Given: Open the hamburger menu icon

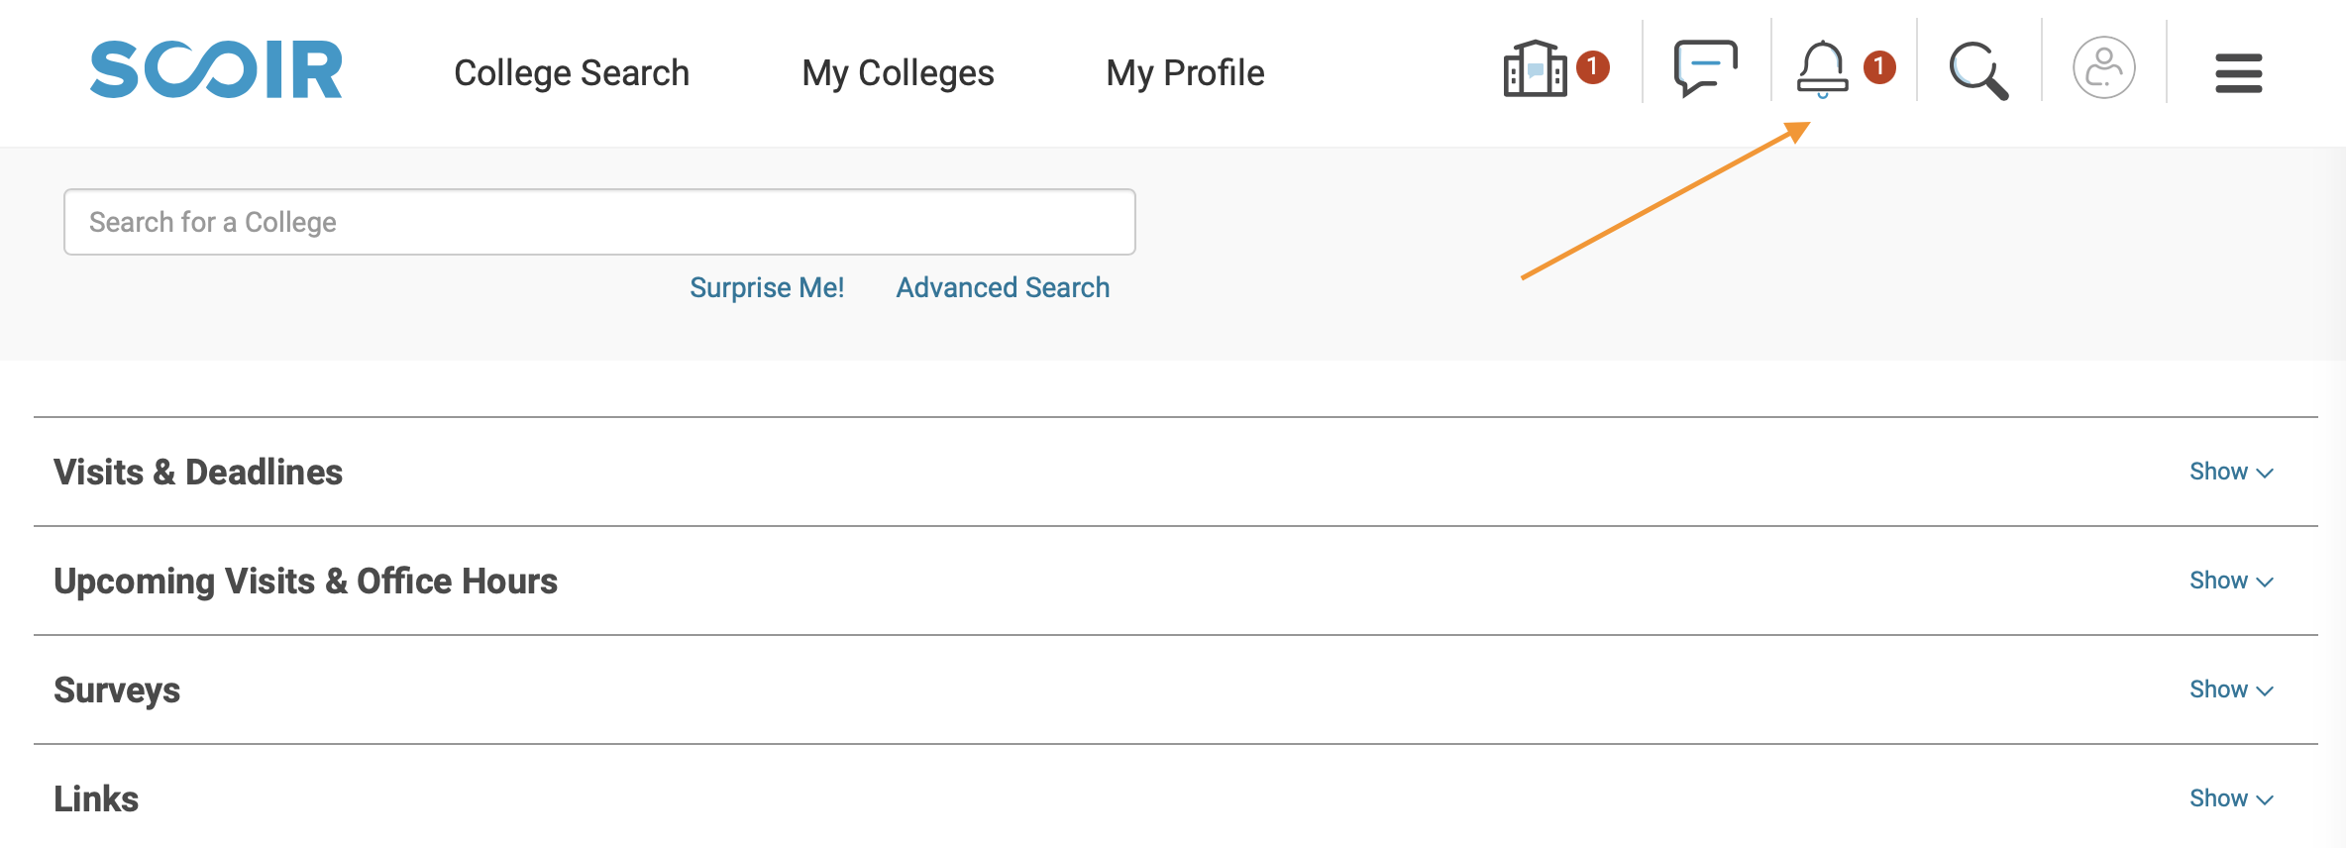Looking at the screenshot, I should pos(2239,73).
